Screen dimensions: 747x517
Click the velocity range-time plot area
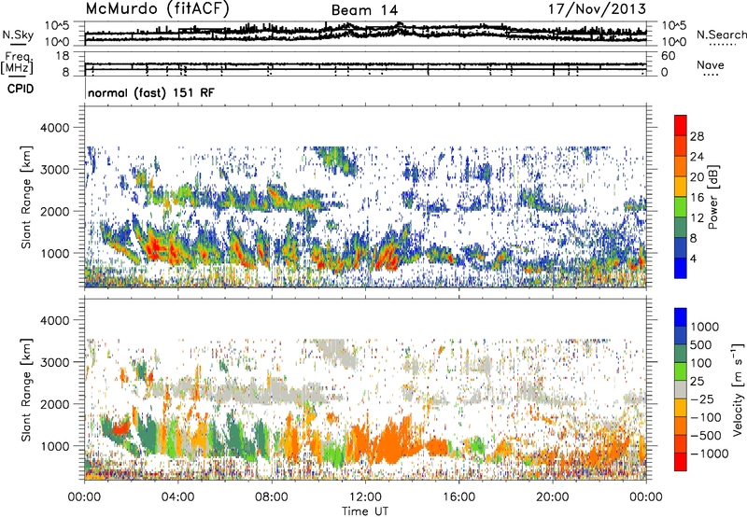pos(365,390)
